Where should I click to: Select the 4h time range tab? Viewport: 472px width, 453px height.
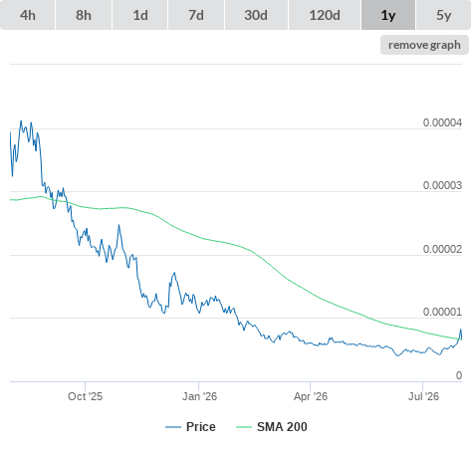(x=28, y=15)
